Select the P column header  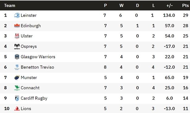point(106,6)
